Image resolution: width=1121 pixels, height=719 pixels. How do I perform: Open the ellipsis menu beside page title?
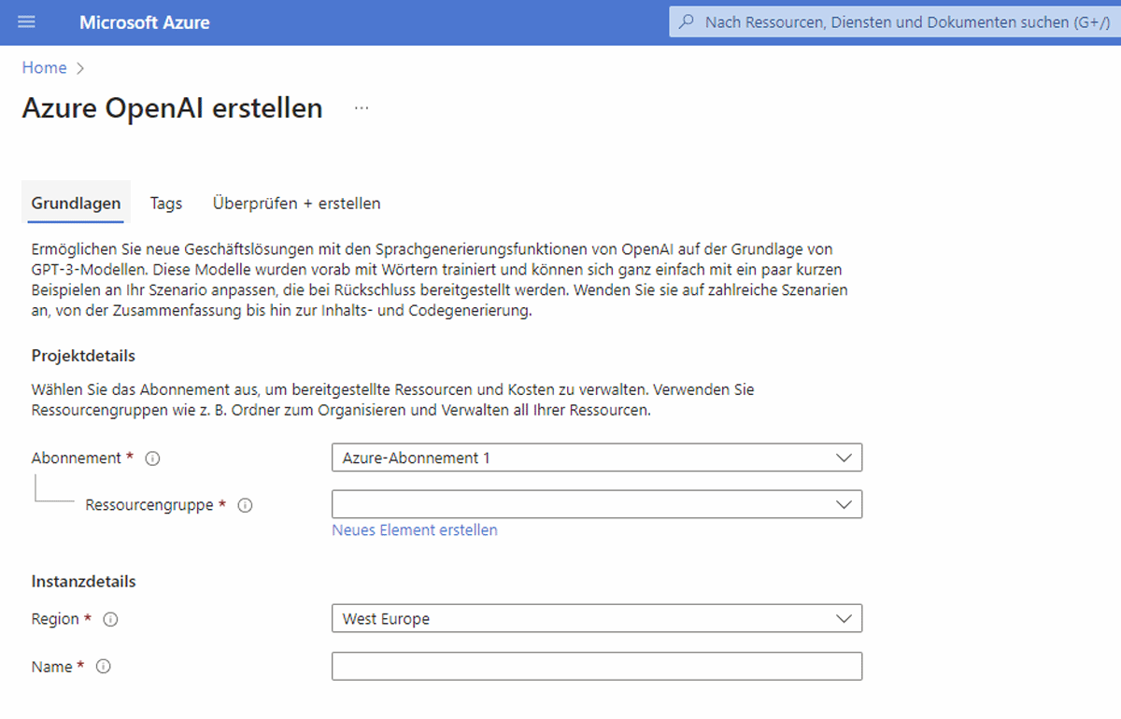tap(362, 108)
